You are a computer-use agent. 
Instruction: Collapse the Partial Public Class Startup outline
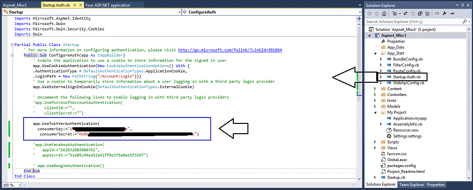(12, 45)
